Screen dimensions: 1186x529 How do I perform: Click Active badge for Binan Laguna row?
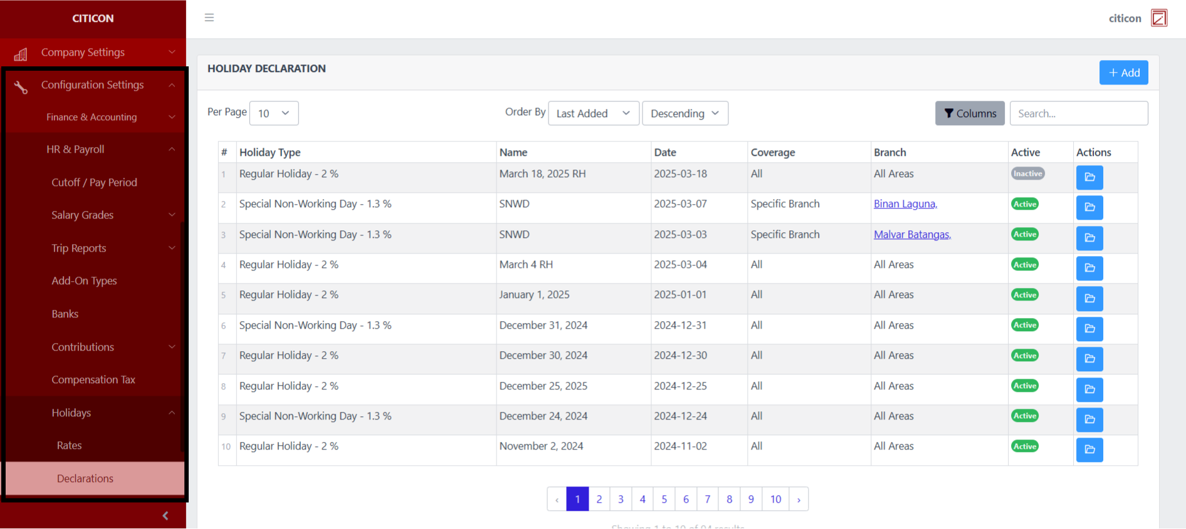point(1025,204)
